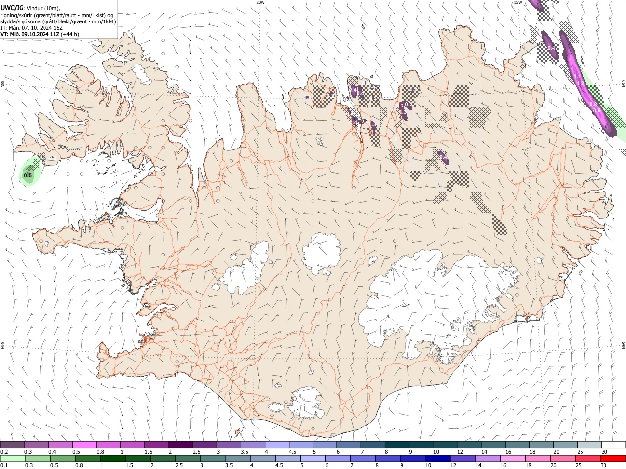Viewport: 626px width, 469px height.
Task: Pick the bright pink snow swatch starting at 0.5
Action: (84, 445)
